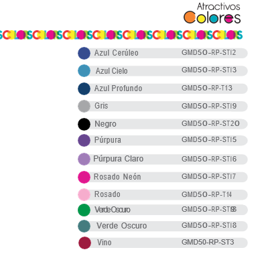
Task: Pick the Vino burgundy color circle
Action: (84, 243)
